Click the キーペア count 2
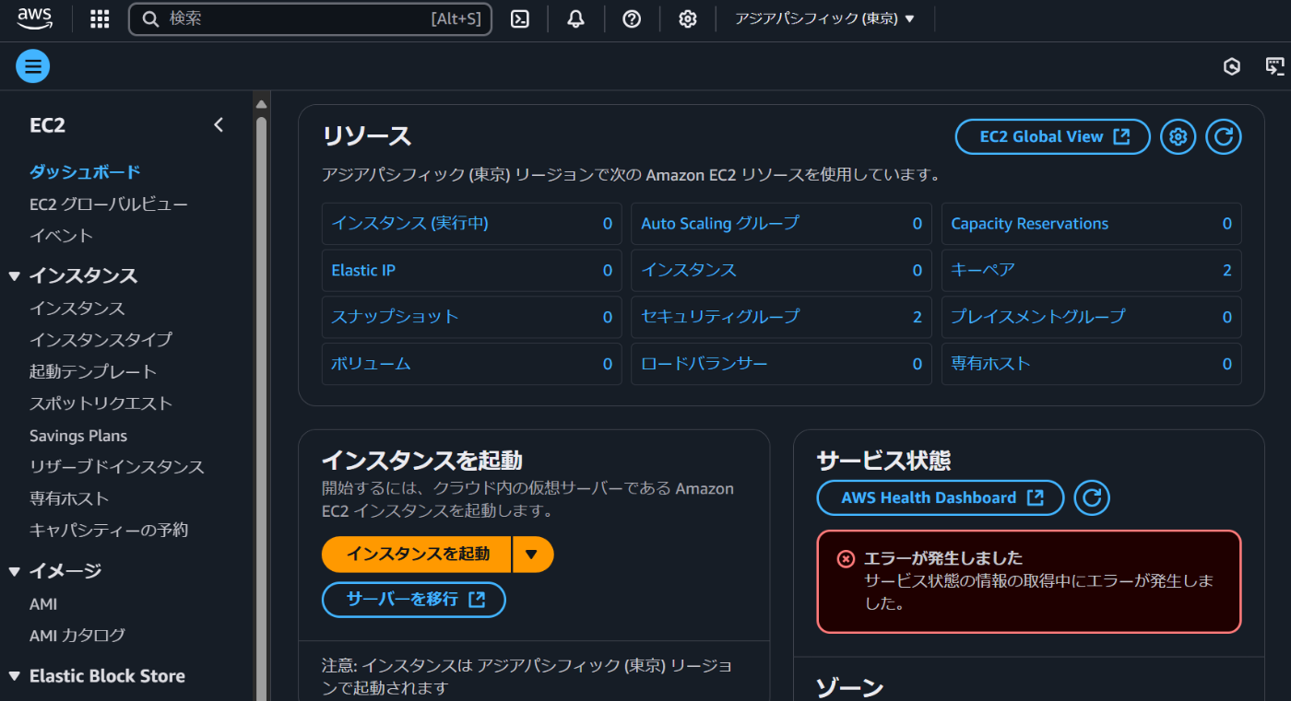Image resolution: width=1291 pixels, height=701 pixels. (x=1227, y=271)
